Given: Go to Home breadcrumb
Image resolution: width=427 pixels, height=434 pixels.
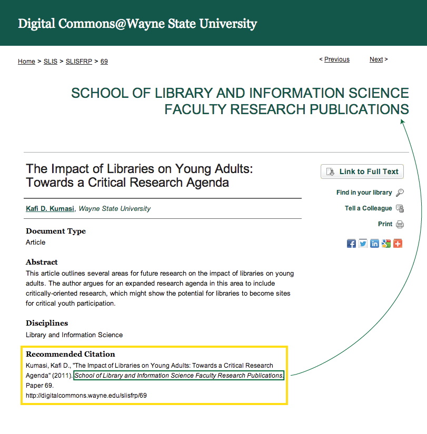Looking at the screenshot, I should pos(27,61).
